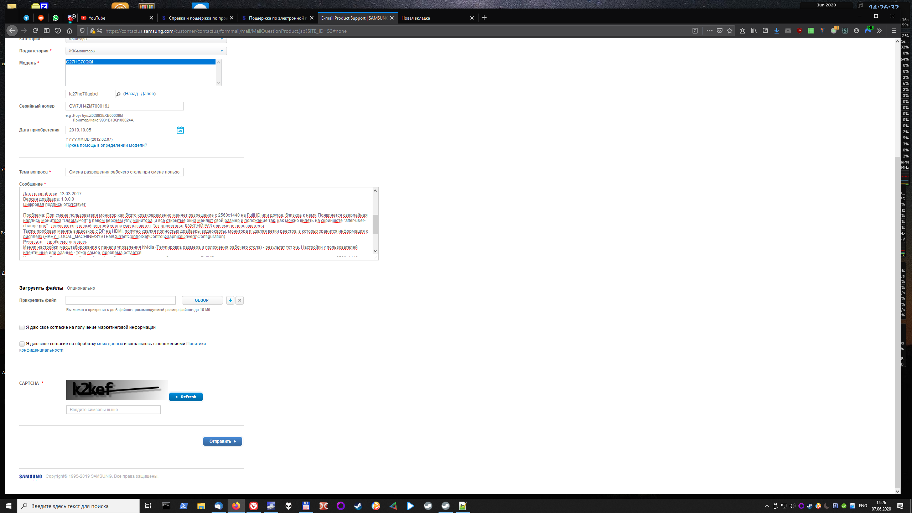Viewport: 912px width, 513px height.
Task: Open the pinned Reddit tab
Action: pos(41,18)
